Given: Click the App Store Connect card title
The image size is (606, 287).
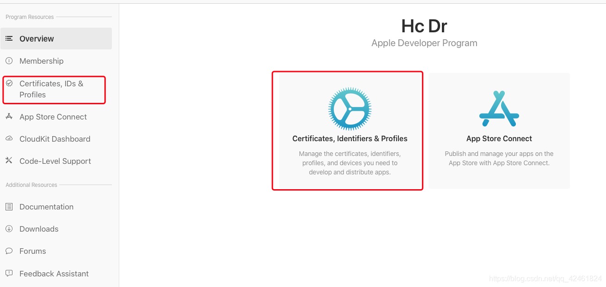Looking at the screenshot, I should [x=499, y=138].
